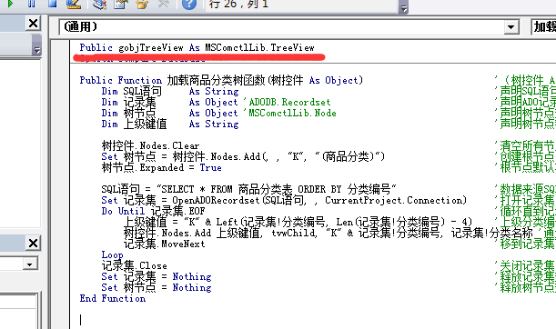556x329 pixels.
Task: Click the Dim SQL语句 As String line
Action: [170, 92]
